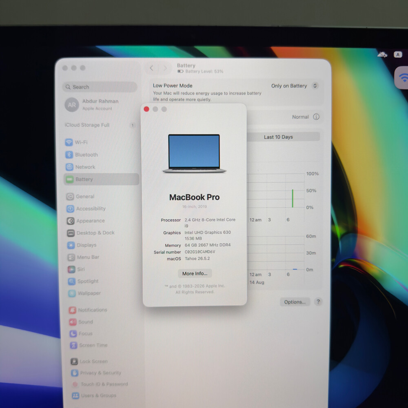The height and width of the screenshot is (408, 408).
Task: Click the AR profile avatar
Action: [72, 104]
